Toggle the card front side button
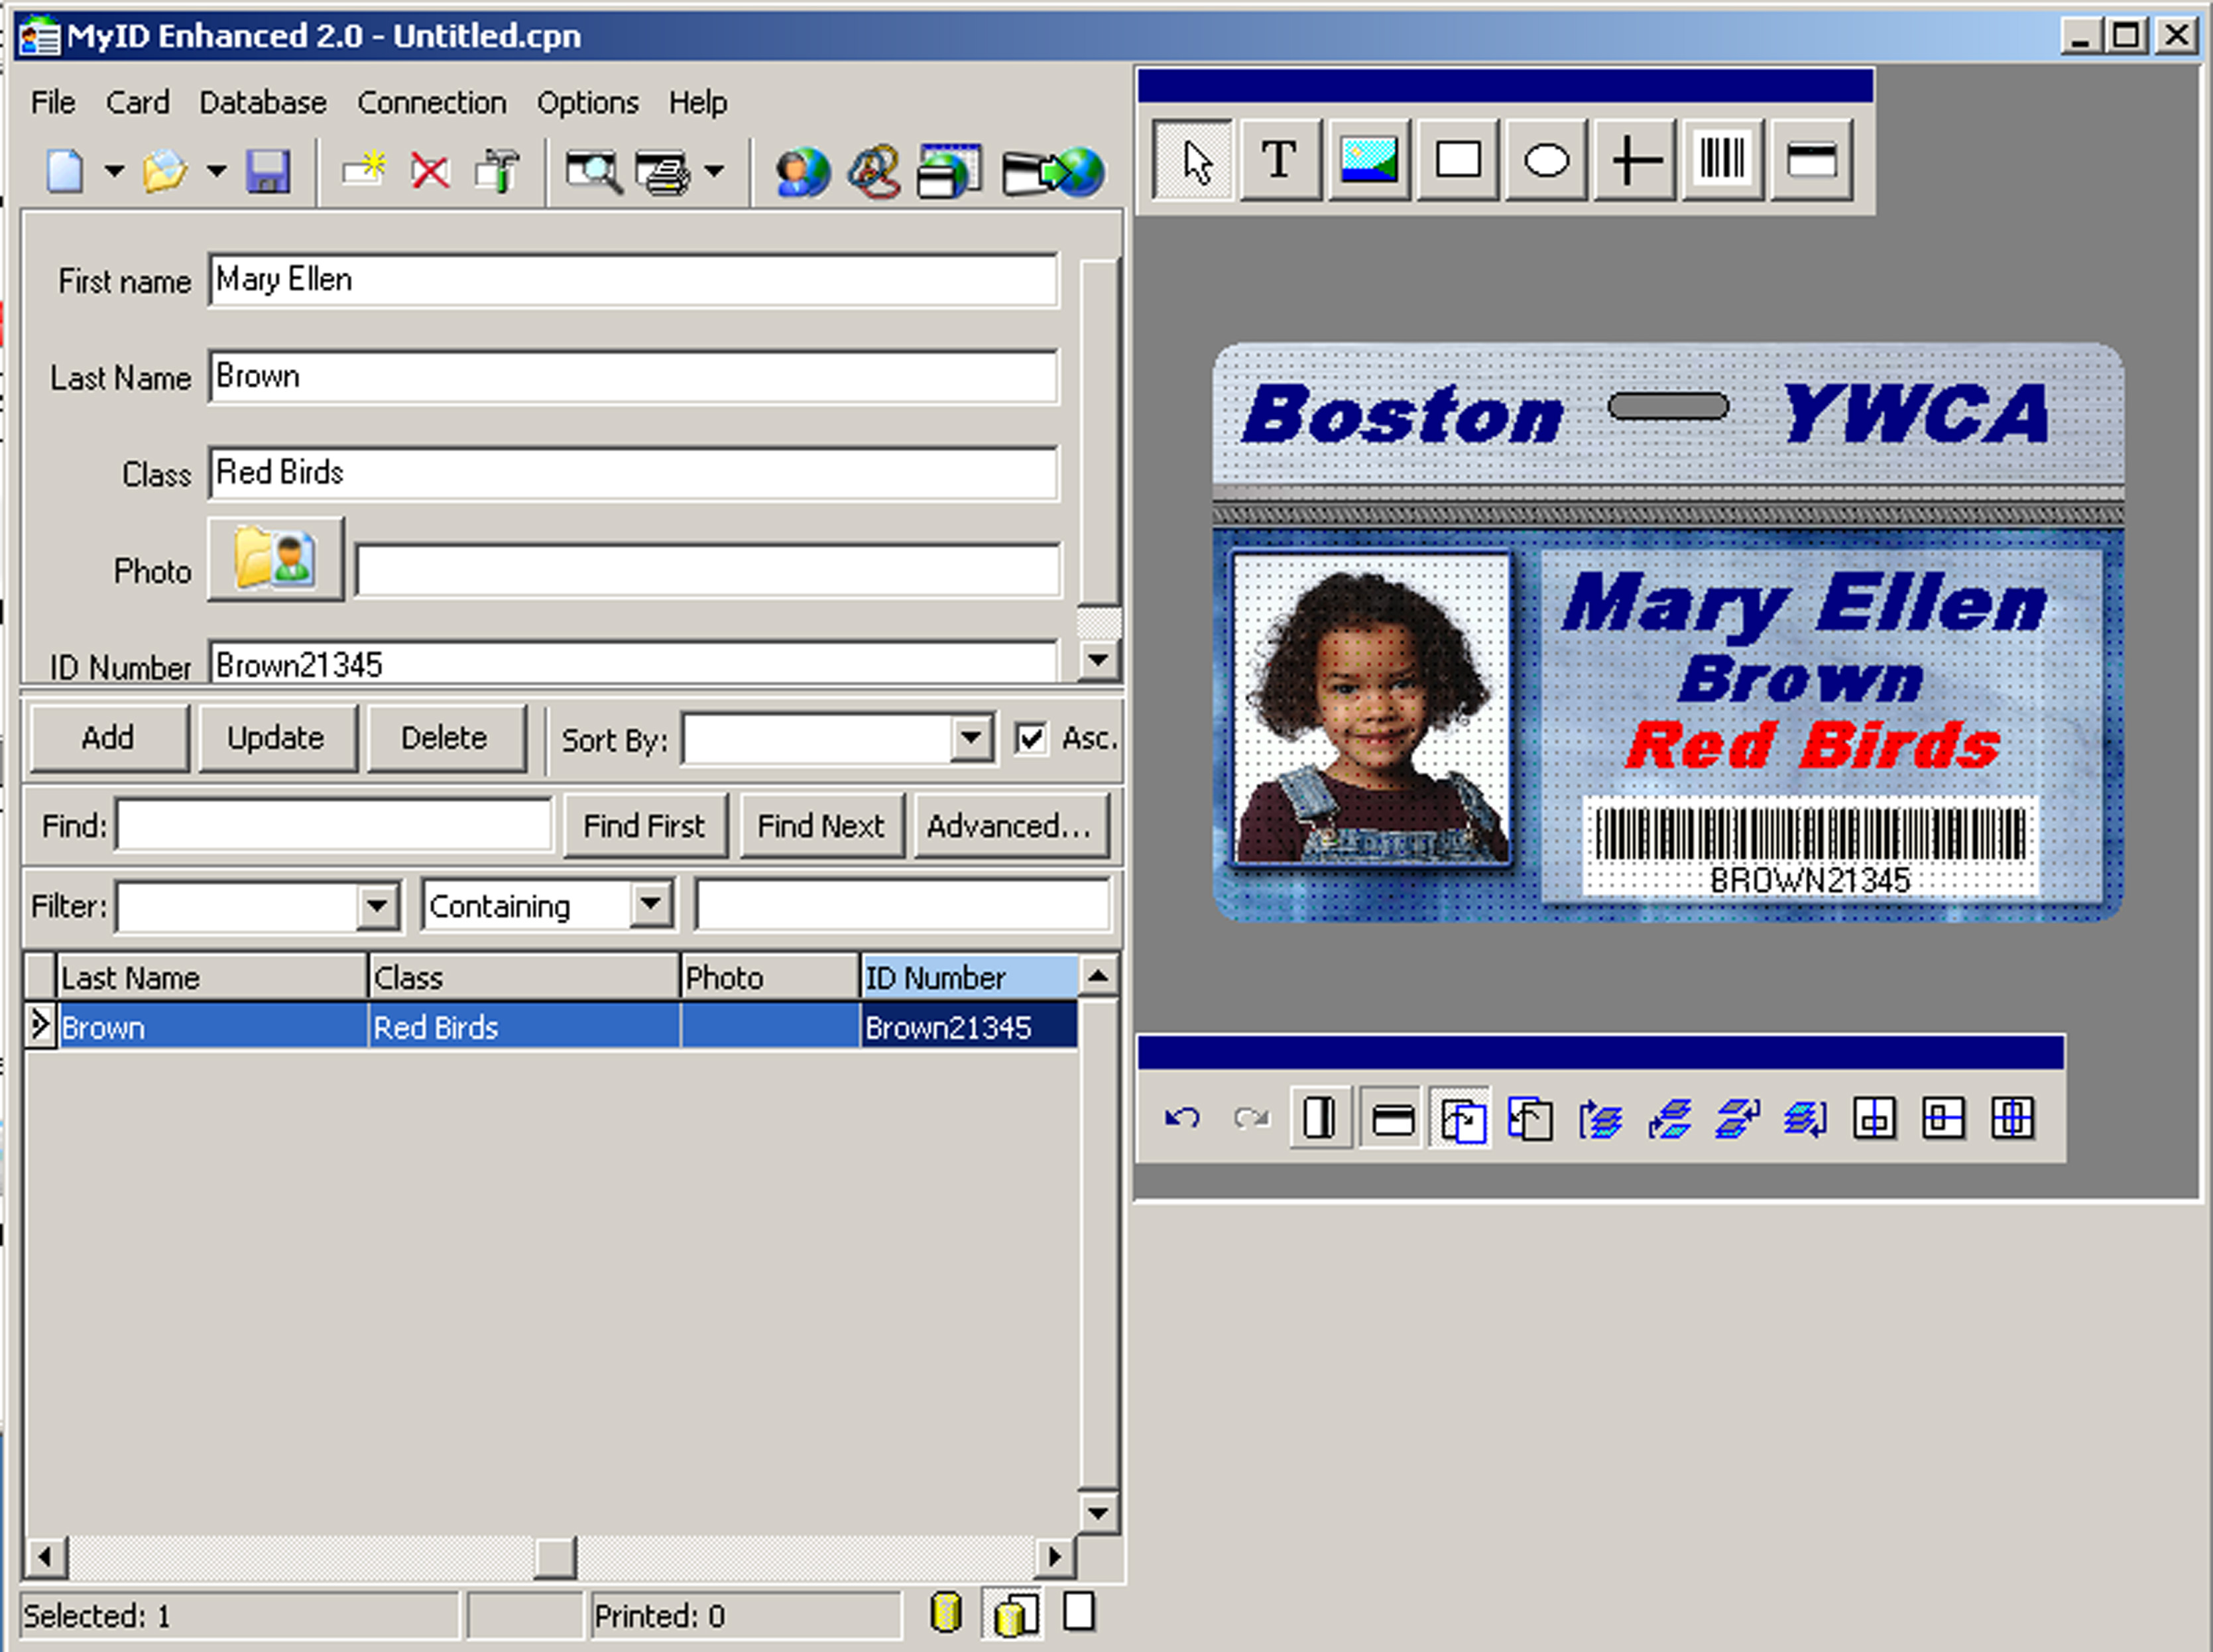2213x1652 pixels. 1461,1118
